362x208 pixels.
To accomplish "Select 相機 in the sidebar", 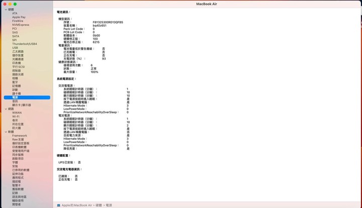I will (15, 78).
